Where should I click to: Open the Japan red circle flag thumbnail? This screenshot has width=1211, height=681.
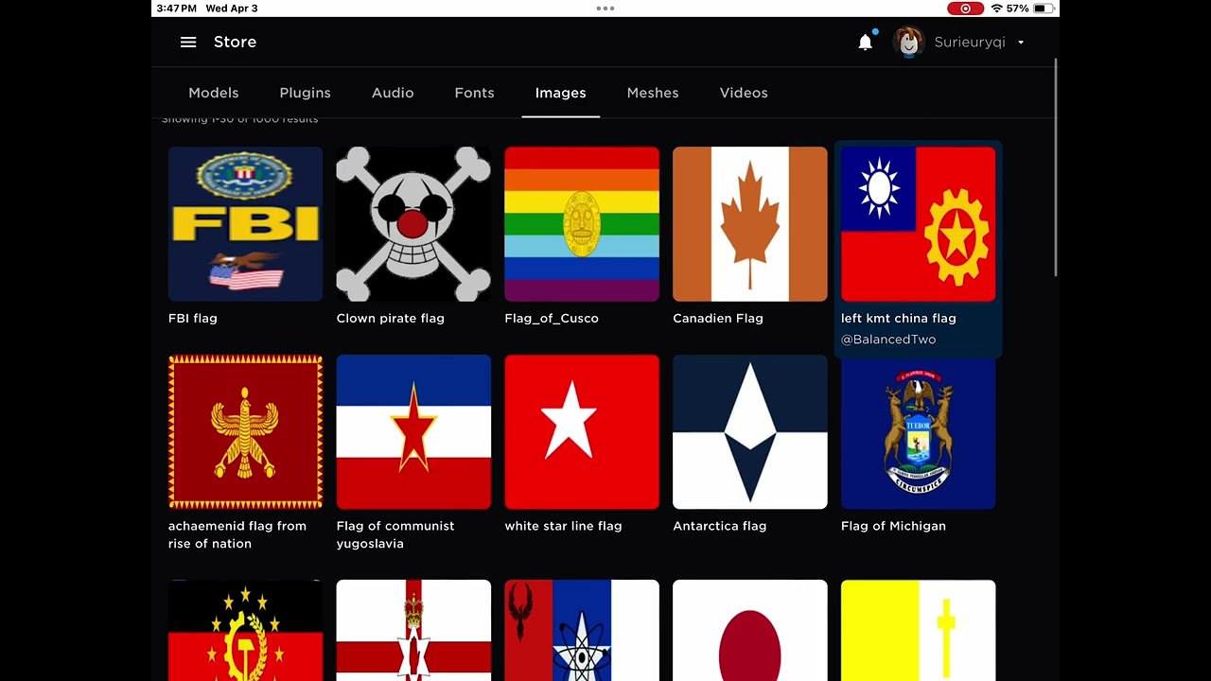coord(750,630)
